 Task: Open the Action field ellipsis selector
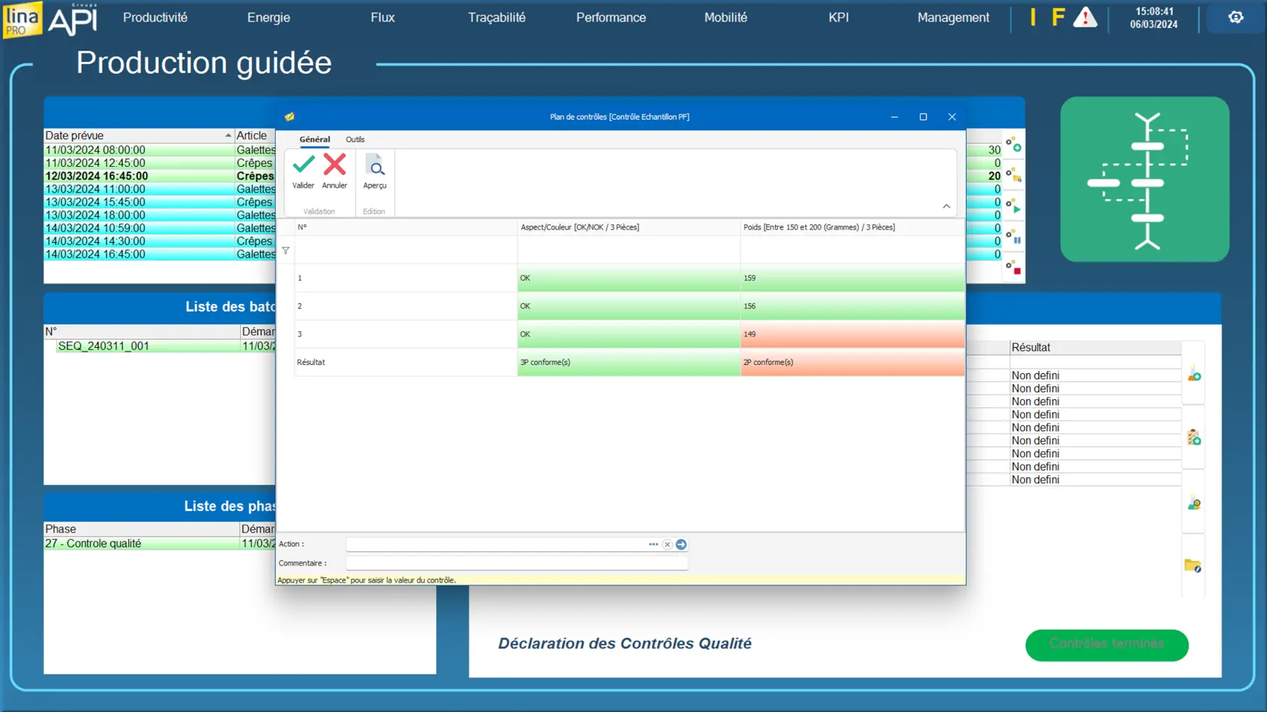click(x=653, y=544)
